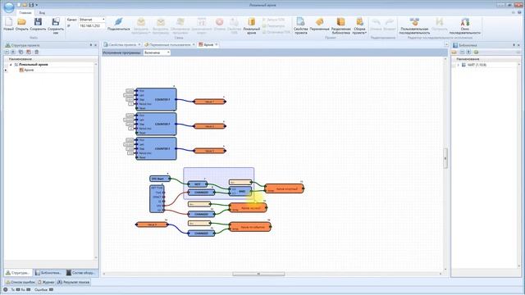
Task: Click canvas vertical scrollbar down arrow
Action: coord(445,270)
